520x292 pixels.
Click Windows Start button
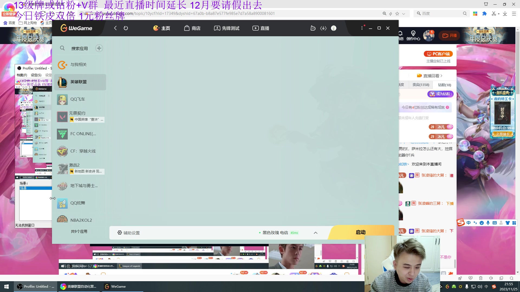(6, 287)
